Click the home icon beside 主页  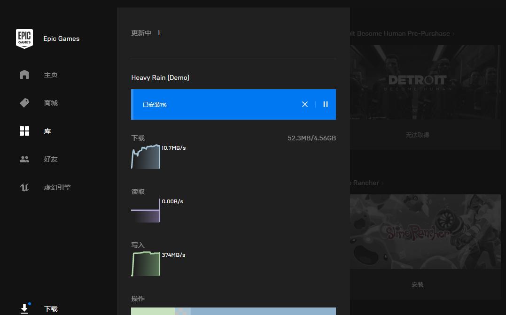click(24, 75)
